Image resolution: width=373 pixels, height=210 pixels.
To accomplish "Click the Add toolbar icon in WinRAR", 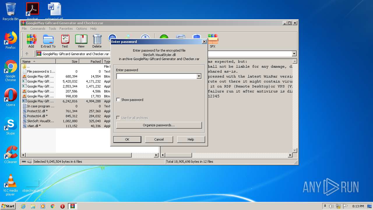I will [x=31, y=41].
